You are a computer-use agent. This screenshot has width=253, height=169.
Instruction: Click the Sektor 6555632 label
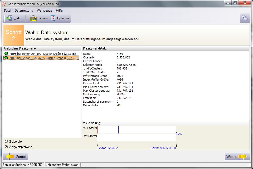108,148
